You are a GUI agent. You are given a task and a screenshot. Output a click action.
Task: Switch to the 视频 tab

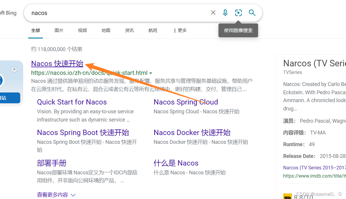click(82, 31)
